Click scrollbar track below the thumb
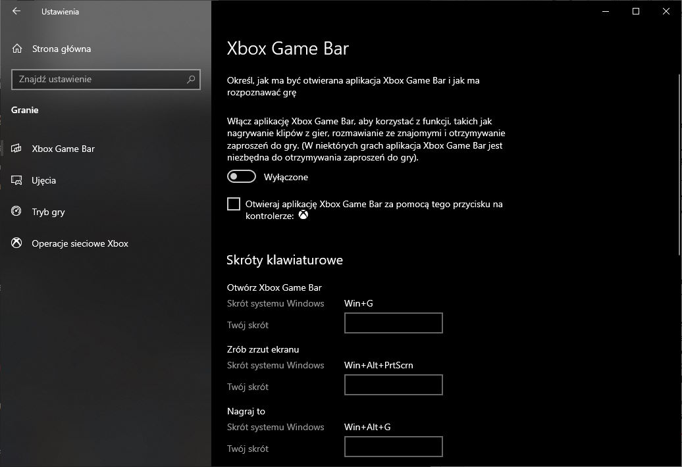 pyautogui.click(x=679, y=362)
